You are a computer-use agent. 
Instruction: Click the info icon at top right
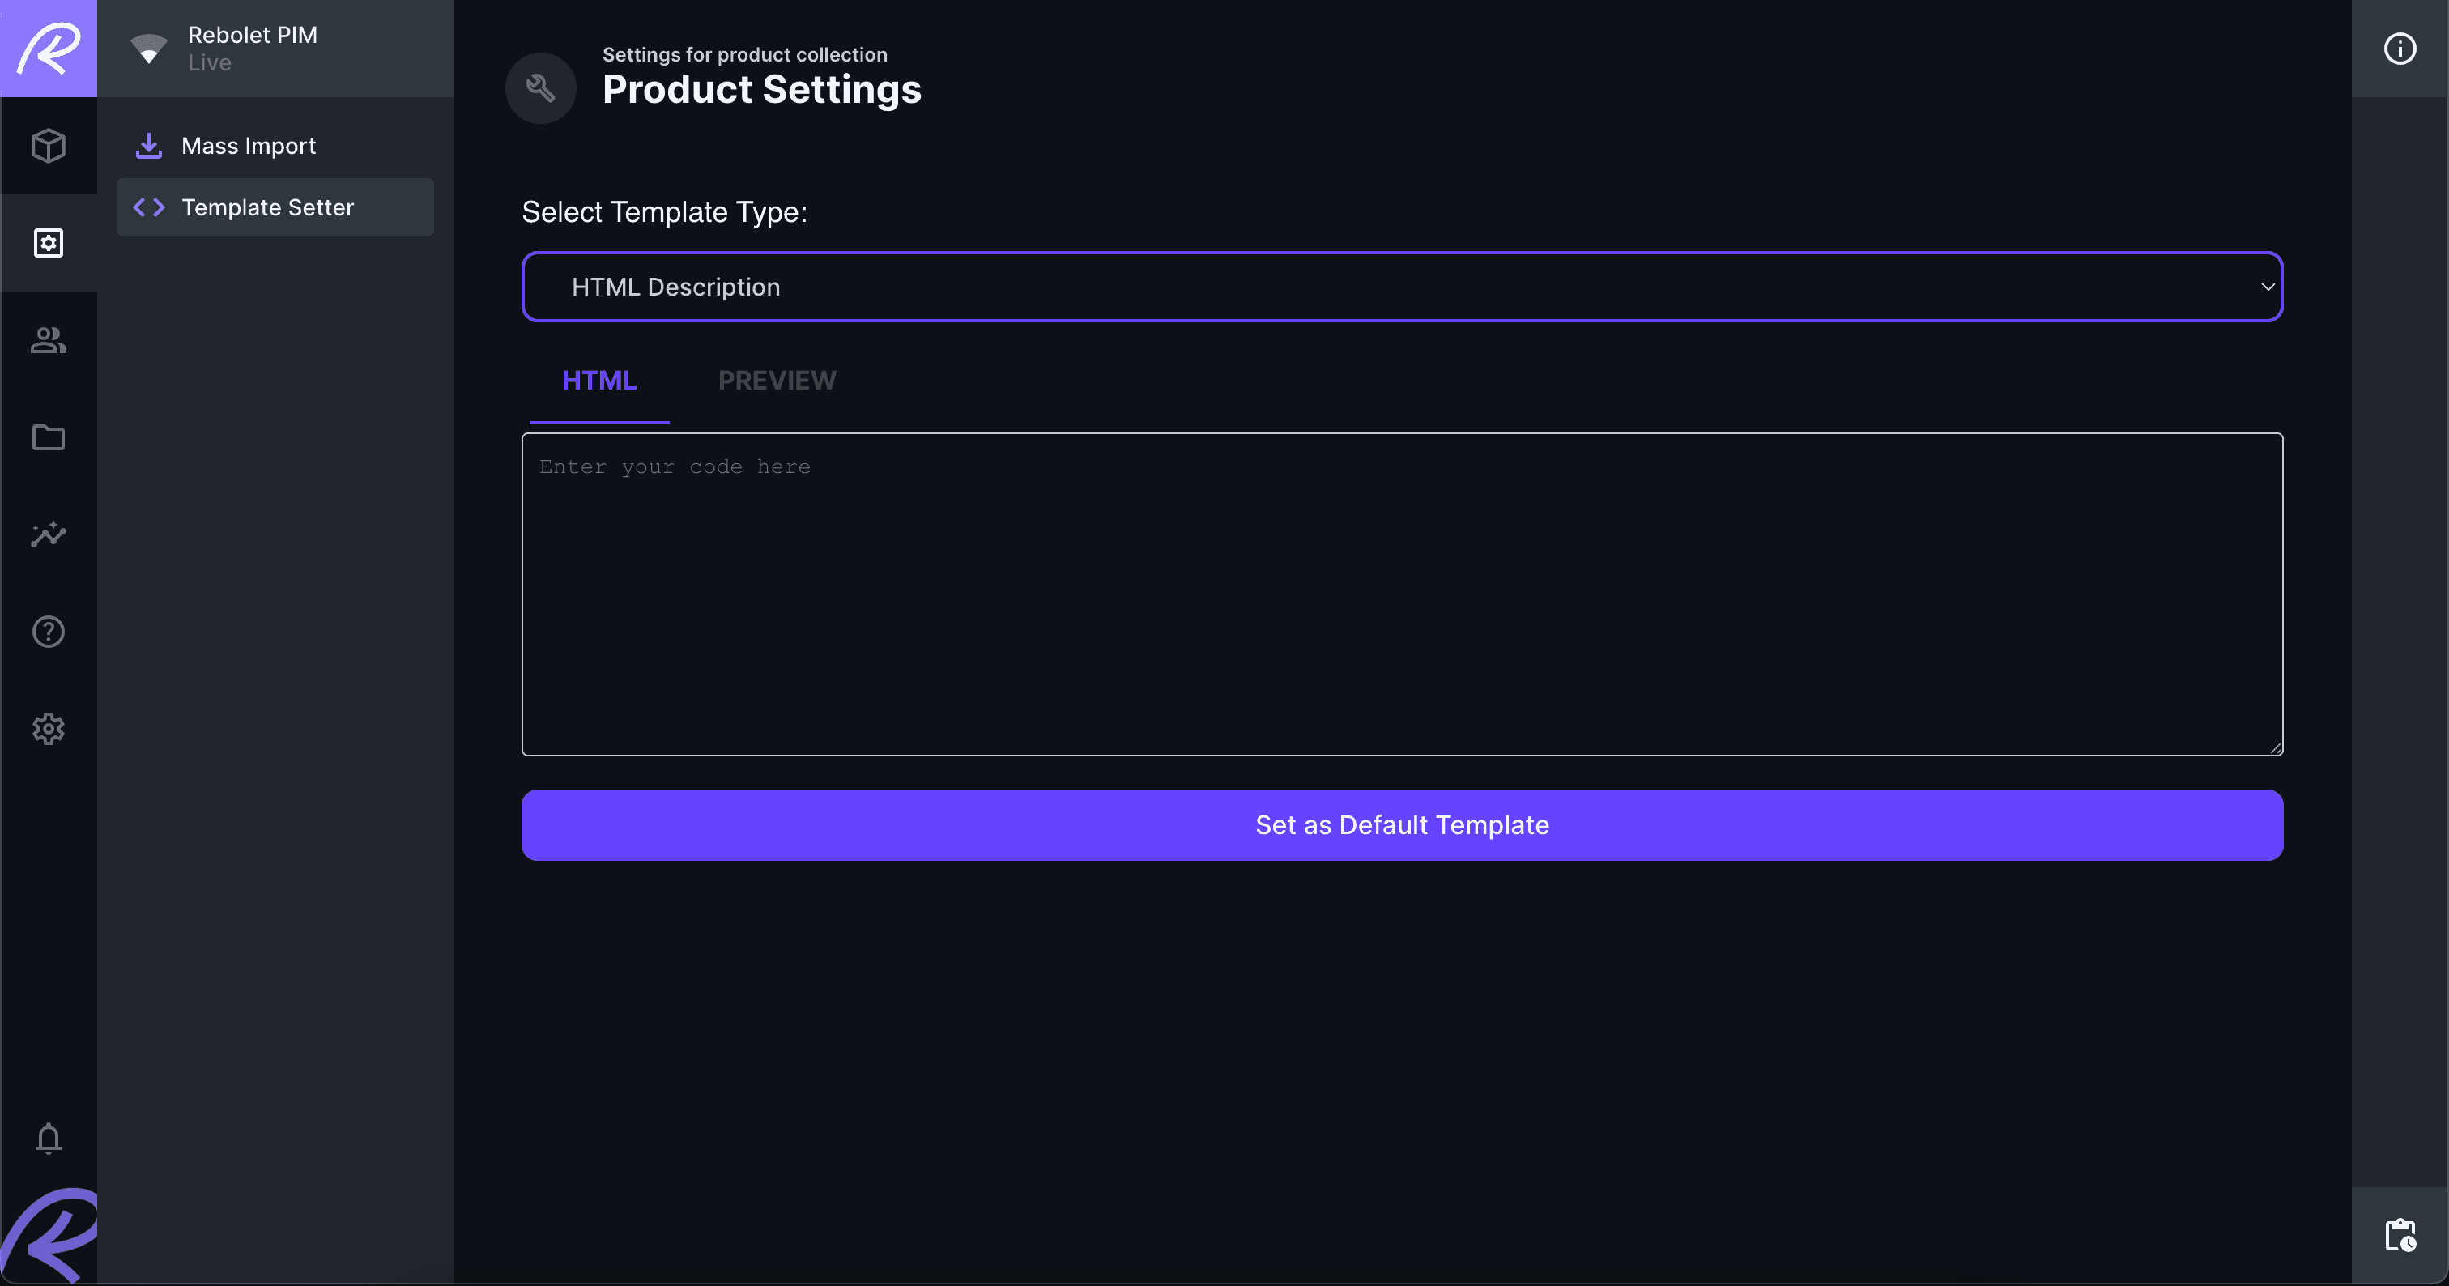(x=2400, y=49)
